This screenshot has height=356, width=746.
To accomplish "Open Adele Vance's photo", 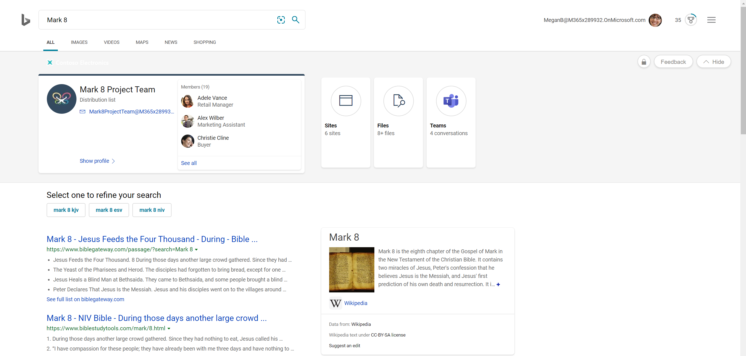I will click(187, 101).
